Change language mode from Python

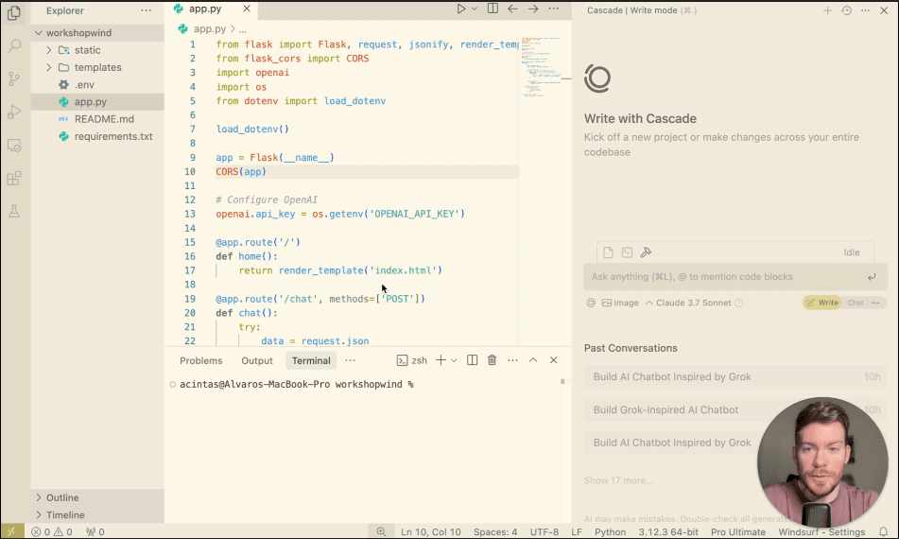click(x=610, y=531)
